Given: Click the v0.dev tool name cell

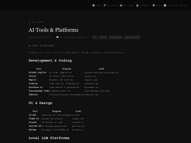Looking at the screenshot, I should tap(33, 115).
